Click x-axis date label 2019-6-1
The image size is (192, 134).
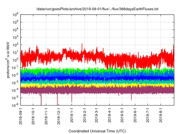click(x=135, y=115)
